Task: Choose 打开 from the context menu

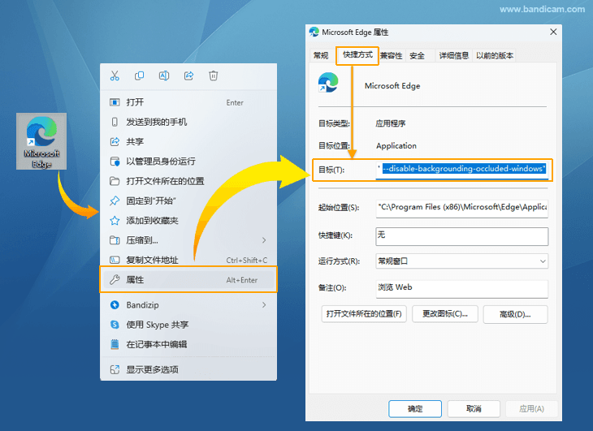Action: coord(188,102)
